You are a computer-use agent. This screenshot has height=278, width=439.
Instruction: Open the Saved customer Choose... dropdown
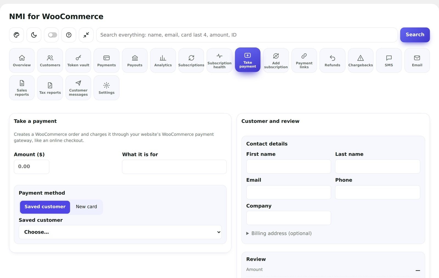pos(120,232)
